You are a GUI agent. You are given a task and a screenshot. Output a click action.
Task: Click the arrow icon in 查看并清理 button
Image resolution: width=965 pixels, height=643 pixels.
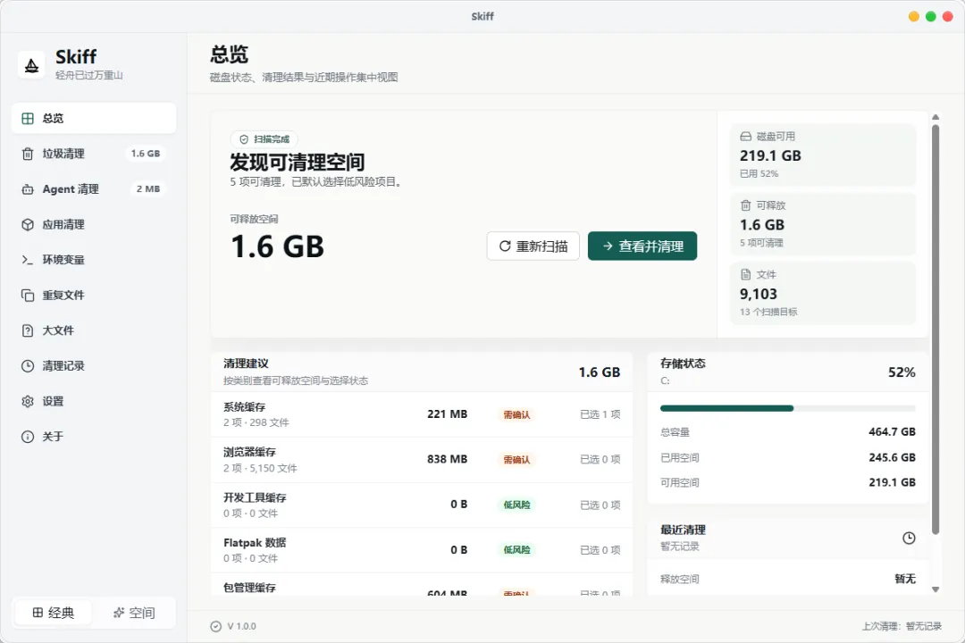tap(608, 246)
